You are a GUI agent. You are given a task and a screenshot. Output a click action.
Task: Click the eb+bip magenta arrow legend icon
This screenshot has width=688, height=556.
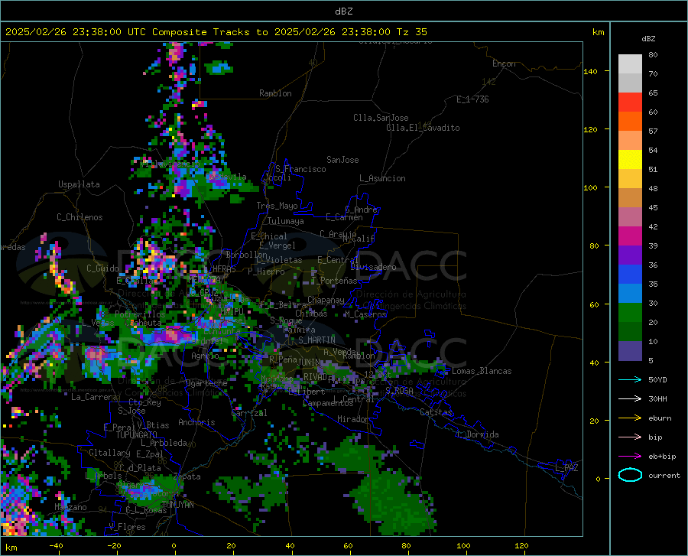point(630,457)
